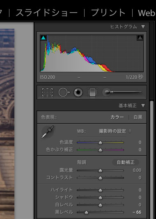Select the Crop Overlay tool
This screenshot has height=219, width=156.
pyautogui.click(x=48, y=92)
